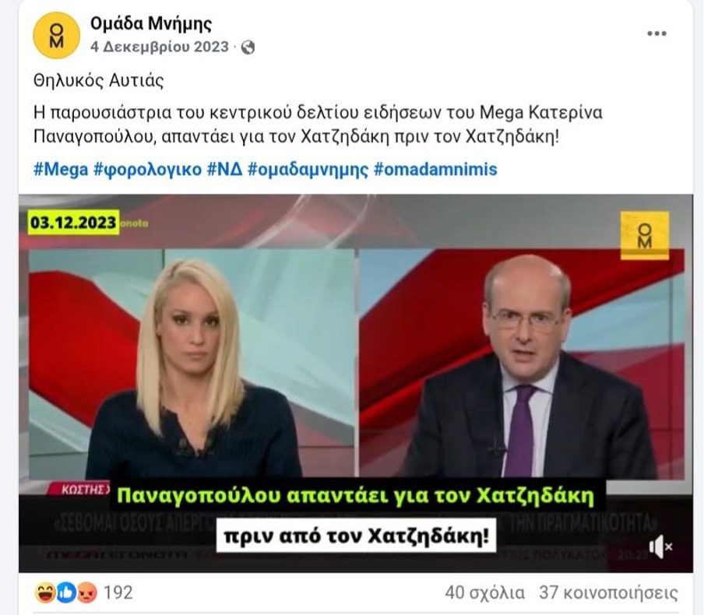Image resolution: width=704 pixels, height=615 pixels.
Task: Click the blue Like reaction icon
Action: click(x=65, y=592)
